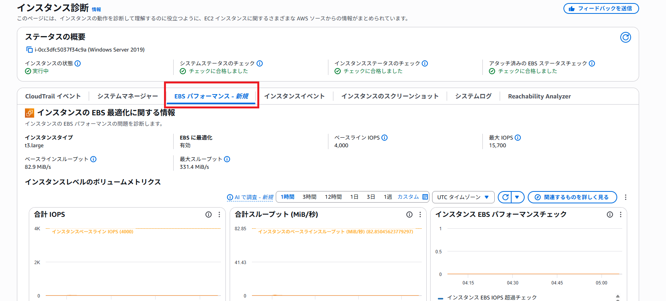The width and height of the screenshot is (666, 301).
Task: Open the UTC タイムゾーン dropdown
Action: [463, 197]
